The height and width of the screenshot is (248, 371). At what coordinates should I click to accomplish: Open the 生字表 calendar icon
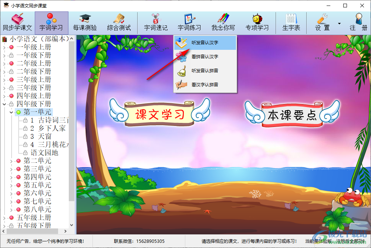(291, 22)
